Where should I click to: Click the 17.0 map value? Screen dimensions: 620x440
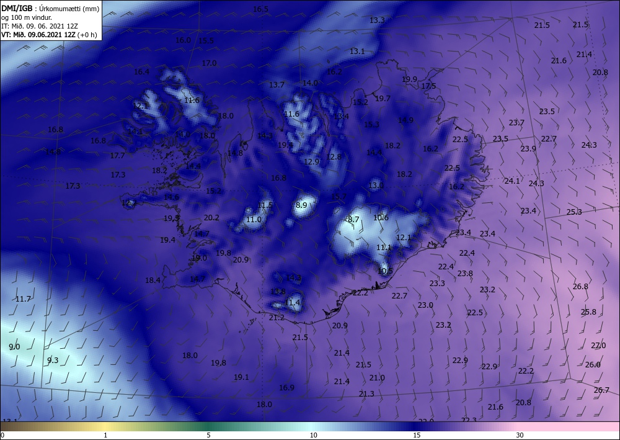209,63
